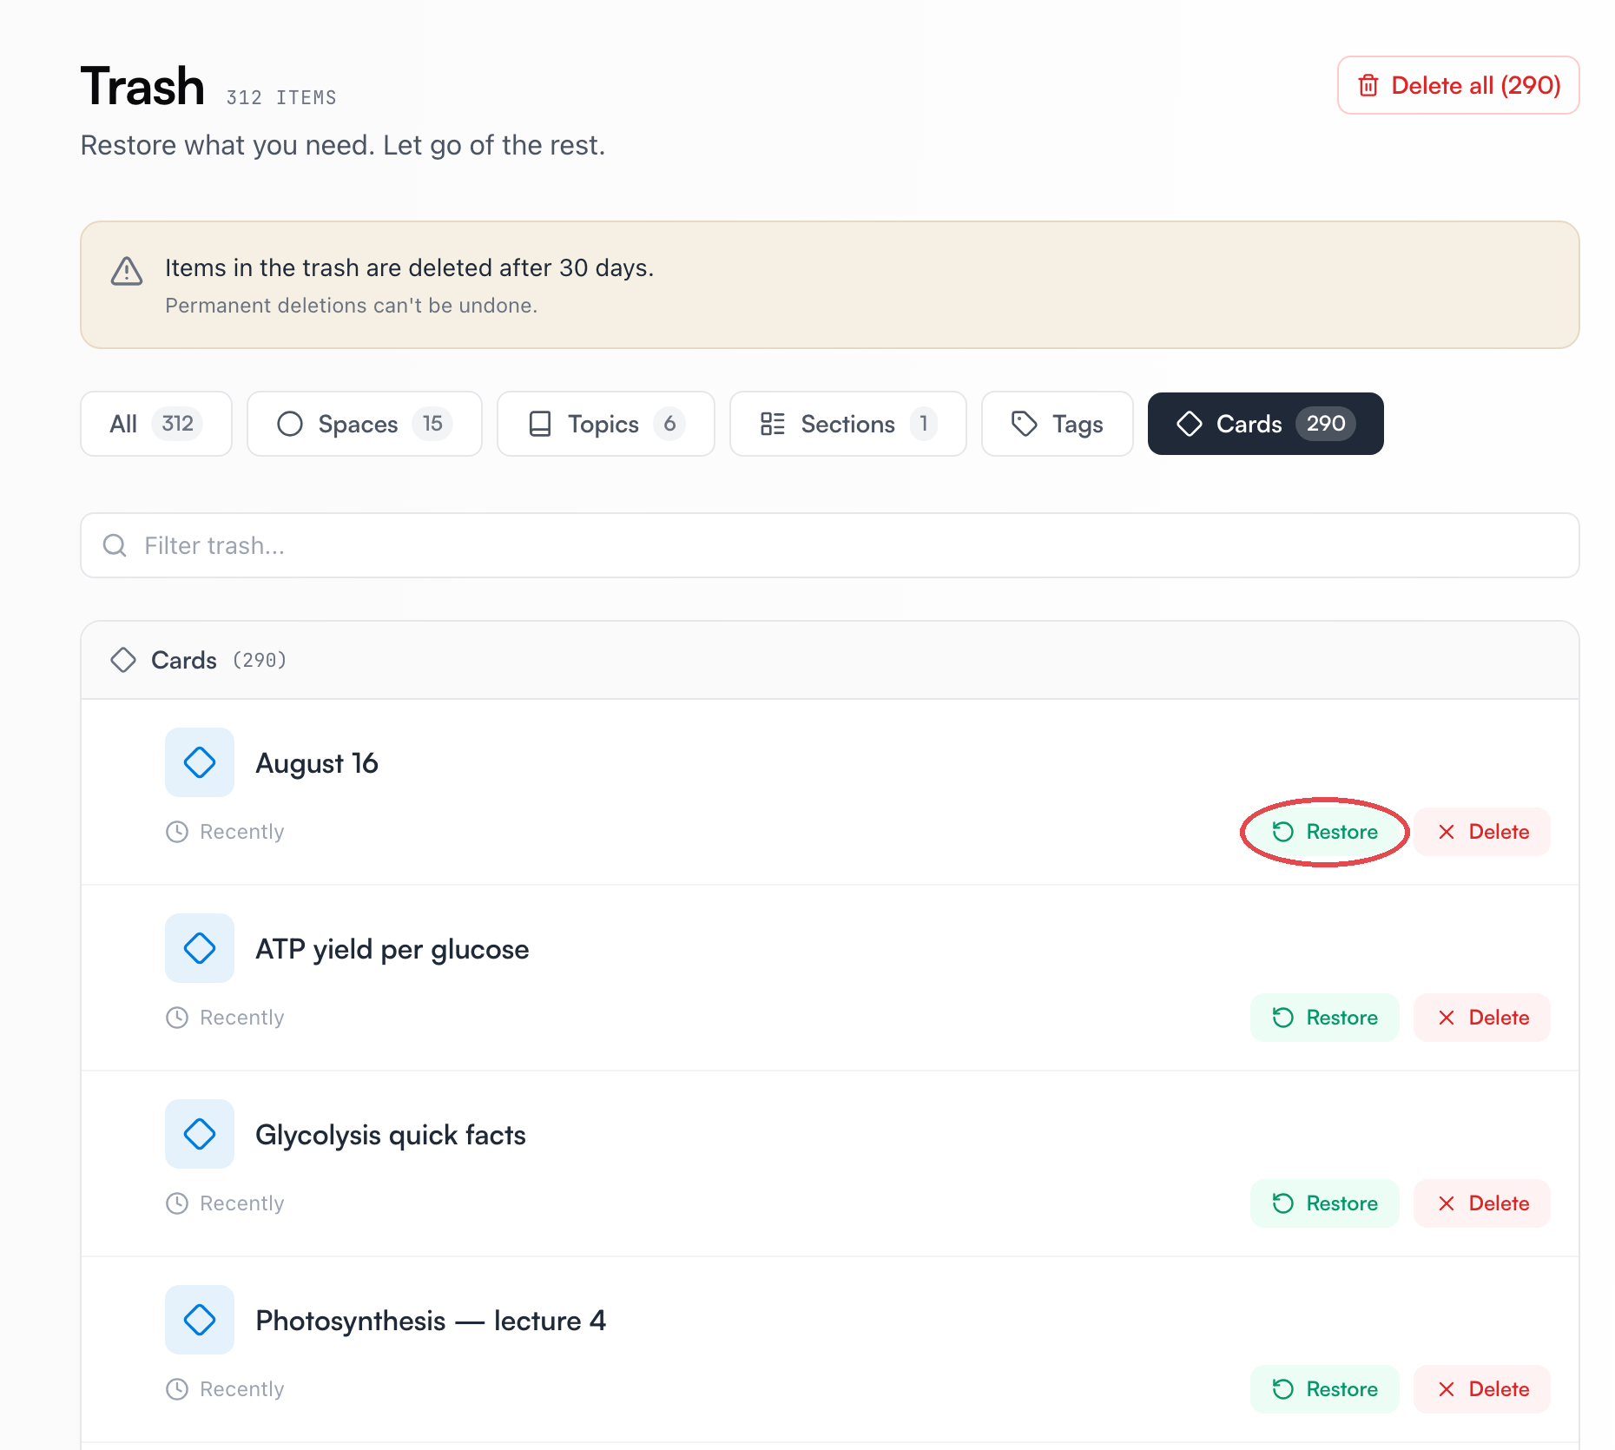Restore the ATP yield per glucose card
Image resolution: width=1615 pixels, height=1450 pixels.
coord(1325,1018)
